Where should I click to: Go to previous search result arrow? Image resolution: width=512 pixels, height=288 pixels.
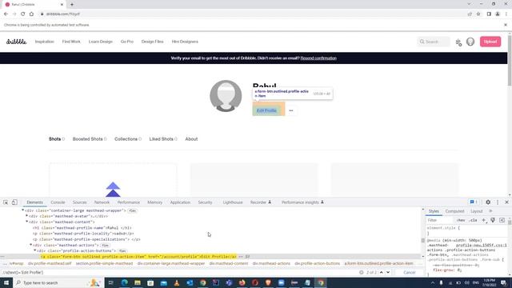381,272
